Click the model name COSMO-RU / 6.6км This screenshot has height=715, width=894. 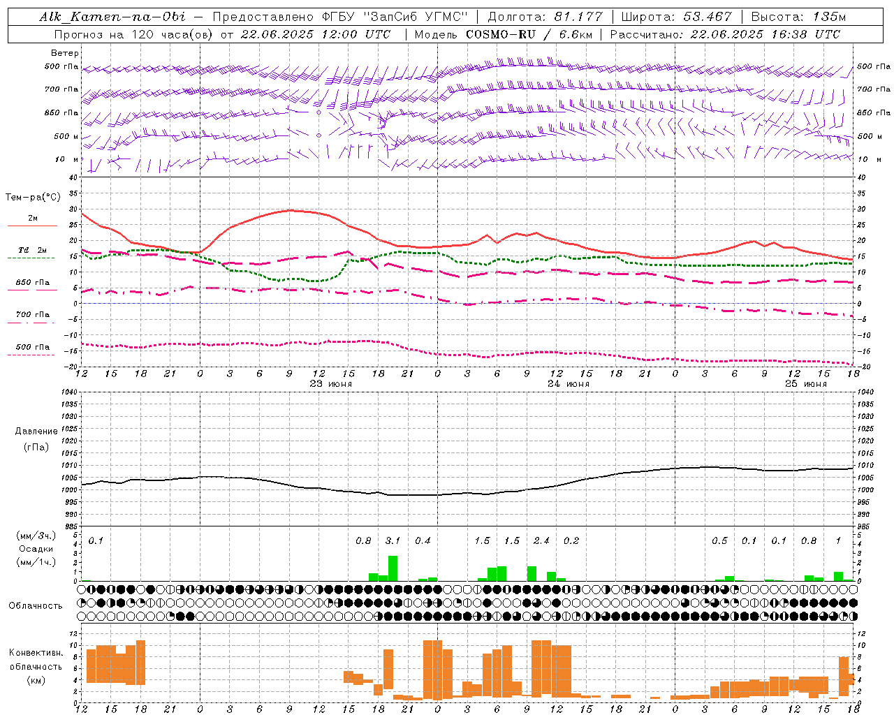click(529, 34)
